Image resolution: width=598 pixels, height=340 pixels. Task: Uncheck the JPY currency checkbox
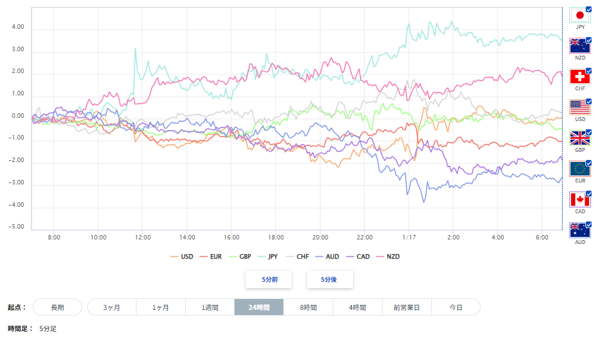588,10
